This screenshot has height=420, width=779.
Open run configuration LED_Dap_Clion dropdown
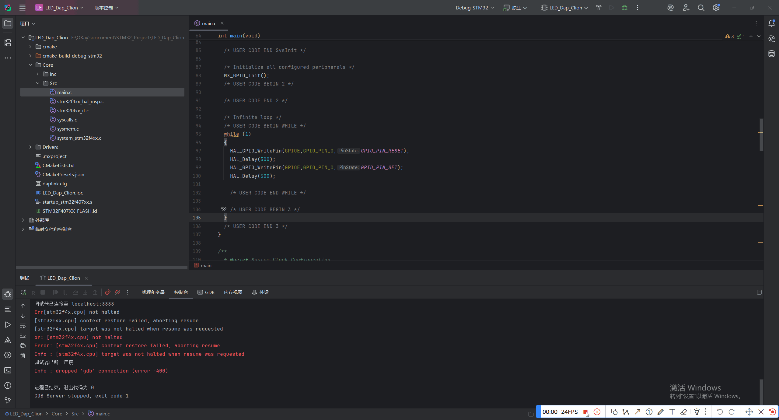564,8
